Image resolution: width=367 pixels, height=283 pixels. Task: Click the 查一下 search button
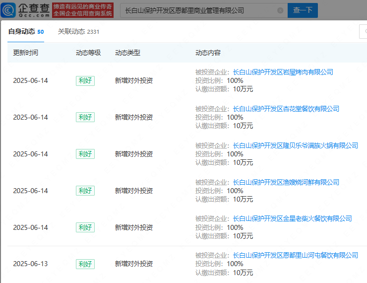[x=303, y=10]
